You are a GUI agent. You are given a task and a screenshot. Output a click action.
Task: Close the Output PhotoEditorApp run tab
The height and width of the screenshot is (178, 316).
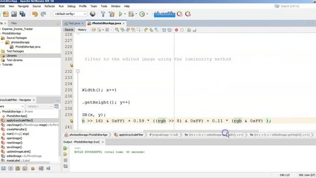tap(103, 142)
